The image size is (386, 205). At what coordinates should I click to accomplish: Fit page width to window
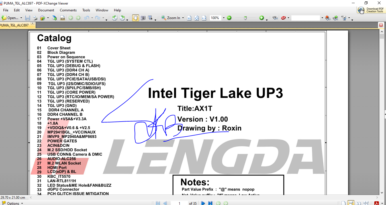[204, 18]
